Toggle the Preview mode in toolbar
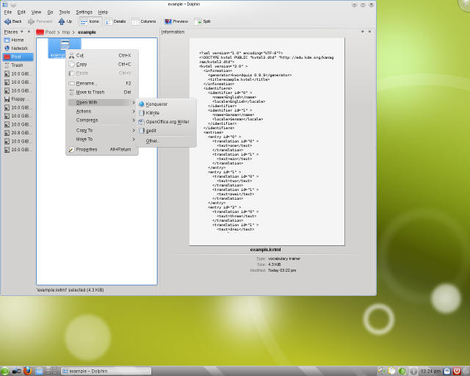 (176, 21)
